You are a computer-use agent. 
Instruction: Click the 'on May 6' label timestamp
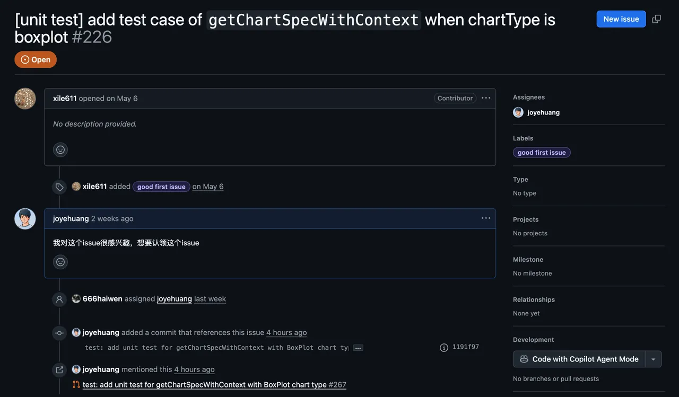click(x=208, y=187)
